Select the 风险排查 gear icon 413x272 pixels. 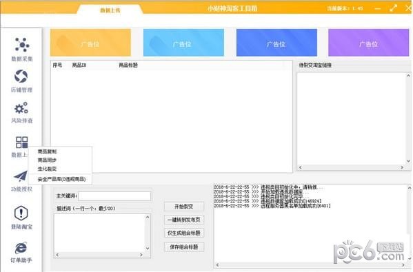[x=21, y=108]
